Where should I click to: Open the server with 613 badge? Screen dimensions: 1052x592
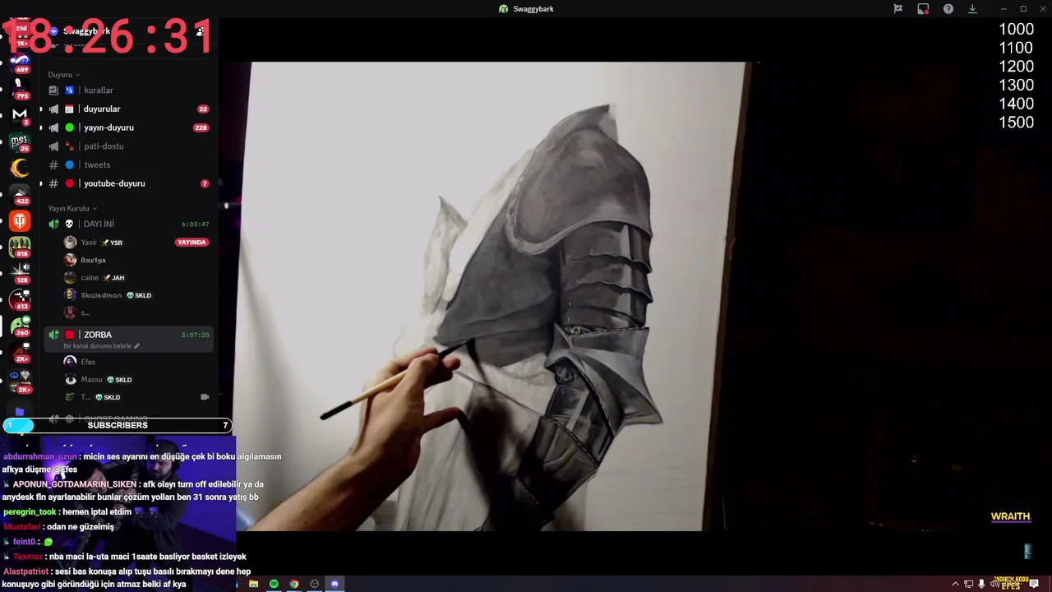pos(20,299)
